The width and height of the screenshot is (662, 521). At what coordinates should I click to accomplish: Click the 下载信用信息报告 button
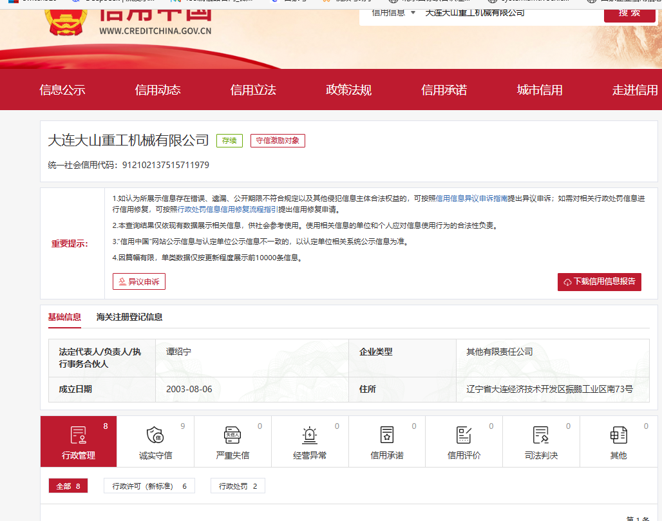click(599, 282)
